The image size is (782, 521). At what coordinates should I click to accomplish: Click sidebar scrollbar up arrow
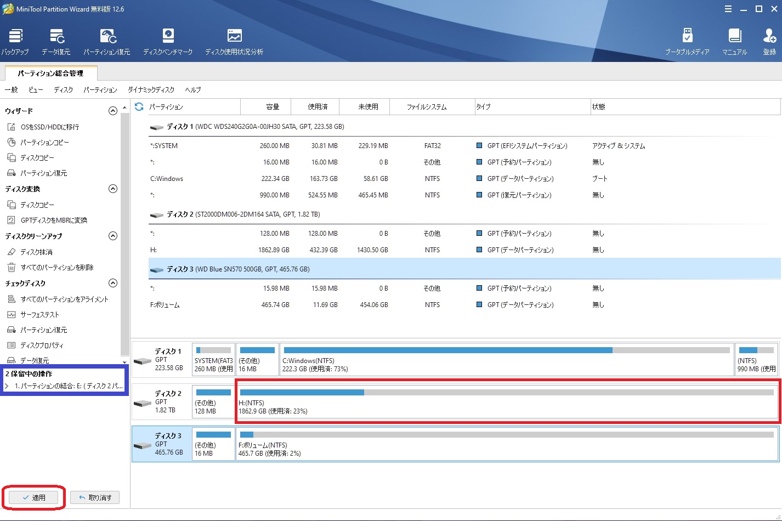tap(124, 107)
